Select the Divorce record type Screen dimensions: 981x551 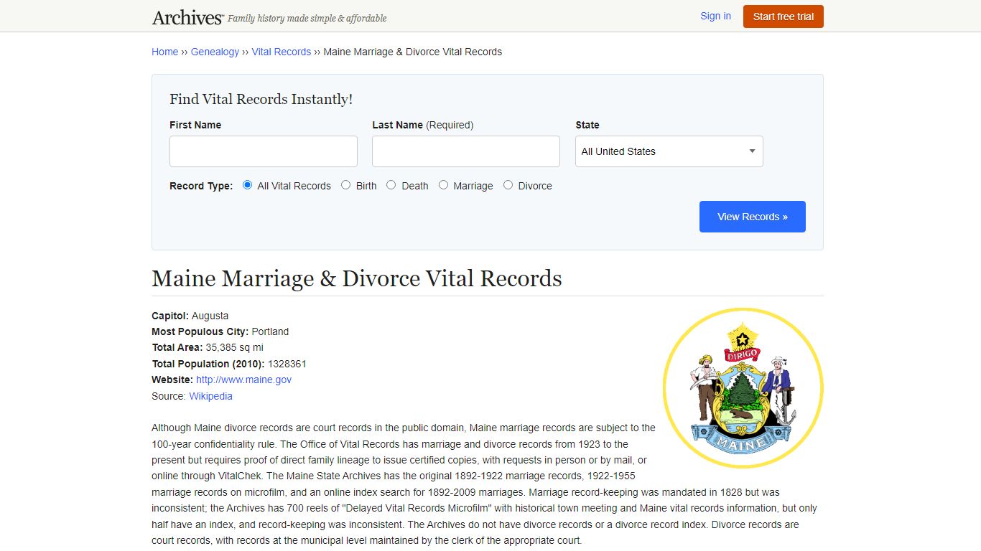click(508, 185)
